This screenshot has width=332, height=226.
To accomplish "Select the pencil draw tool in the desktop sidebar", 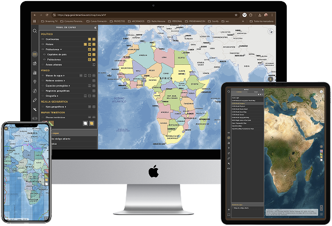I will (35, 100).
